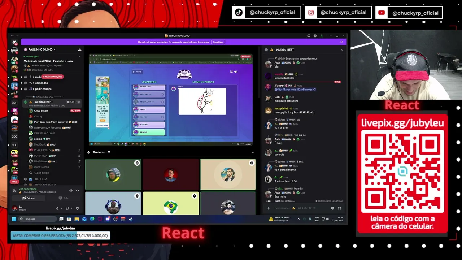The image size is (462, 260).
Task: Open Discord help question-mark icon
Action: tap(315, 36)
